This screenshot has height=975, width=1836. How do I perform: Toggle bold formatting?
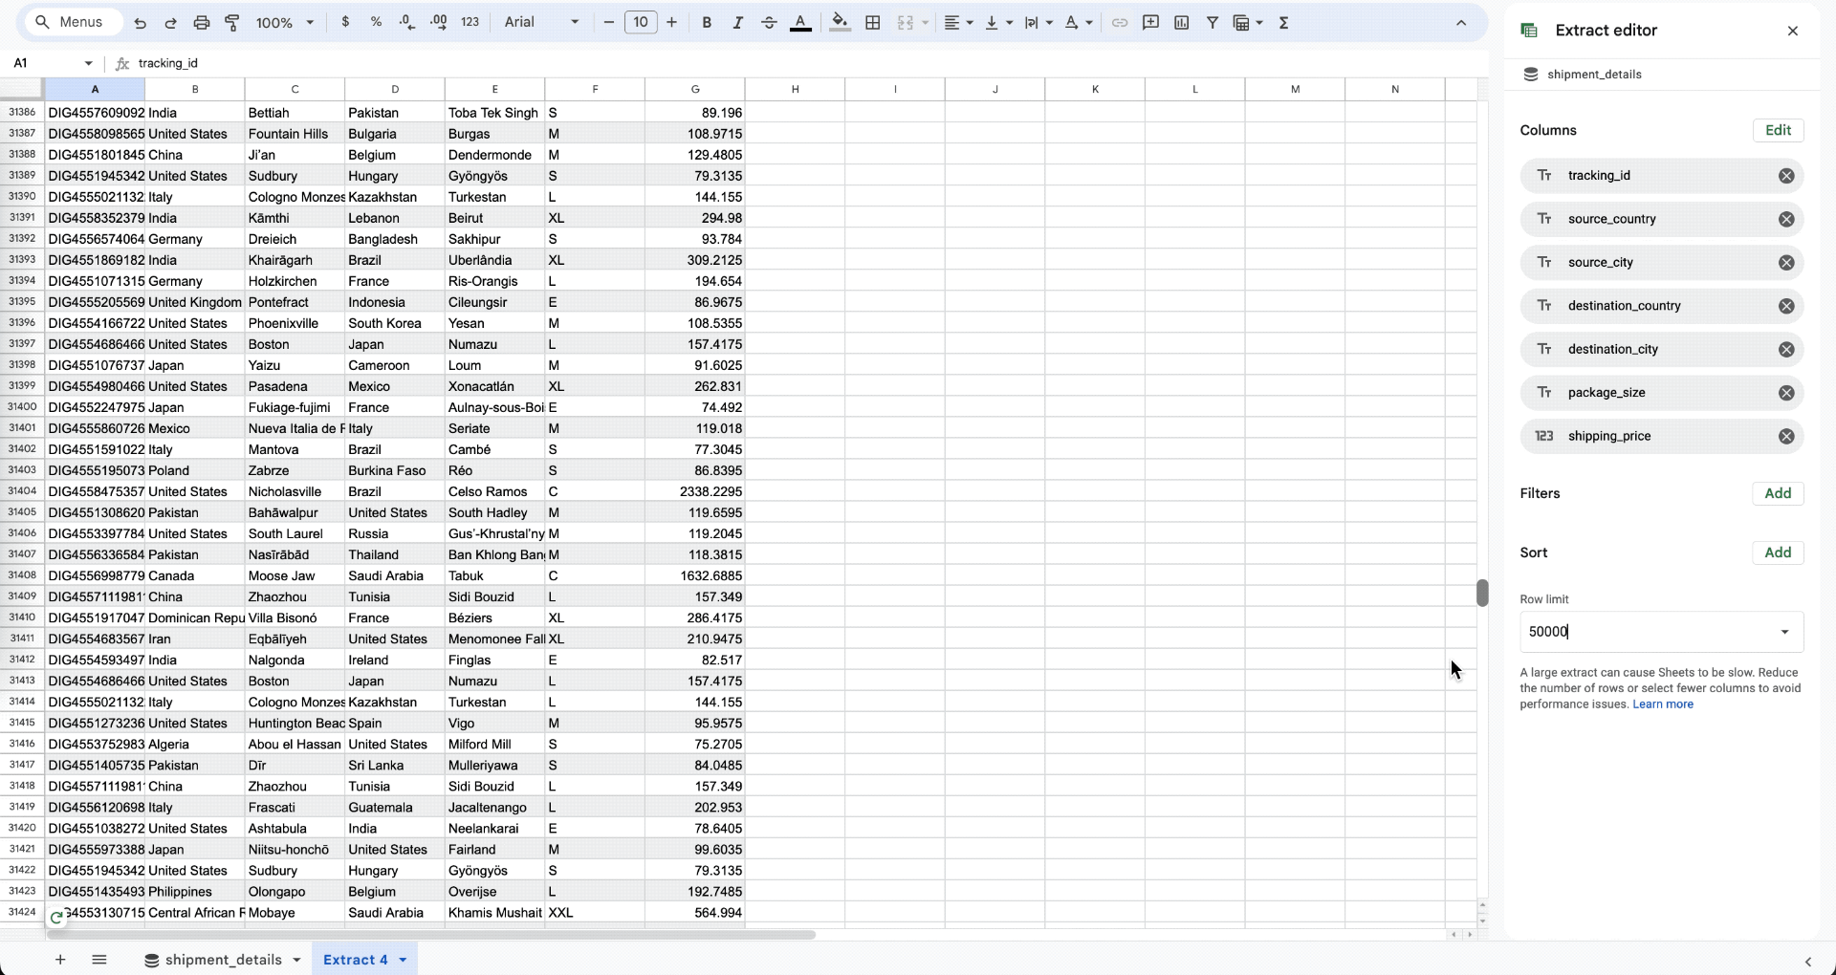click(x=707, y=23)
